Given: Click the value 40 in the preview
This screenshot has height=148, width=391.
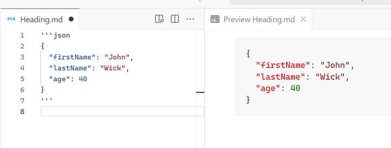Looking at the screenshot, I should [295, 88].
